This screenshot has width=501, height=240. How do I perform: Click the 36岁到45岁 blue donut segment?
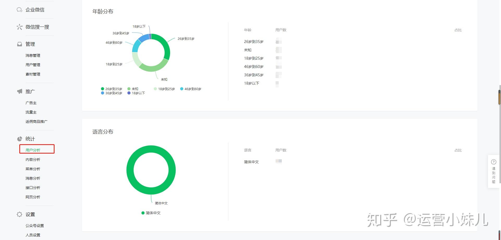pos(144,38)
